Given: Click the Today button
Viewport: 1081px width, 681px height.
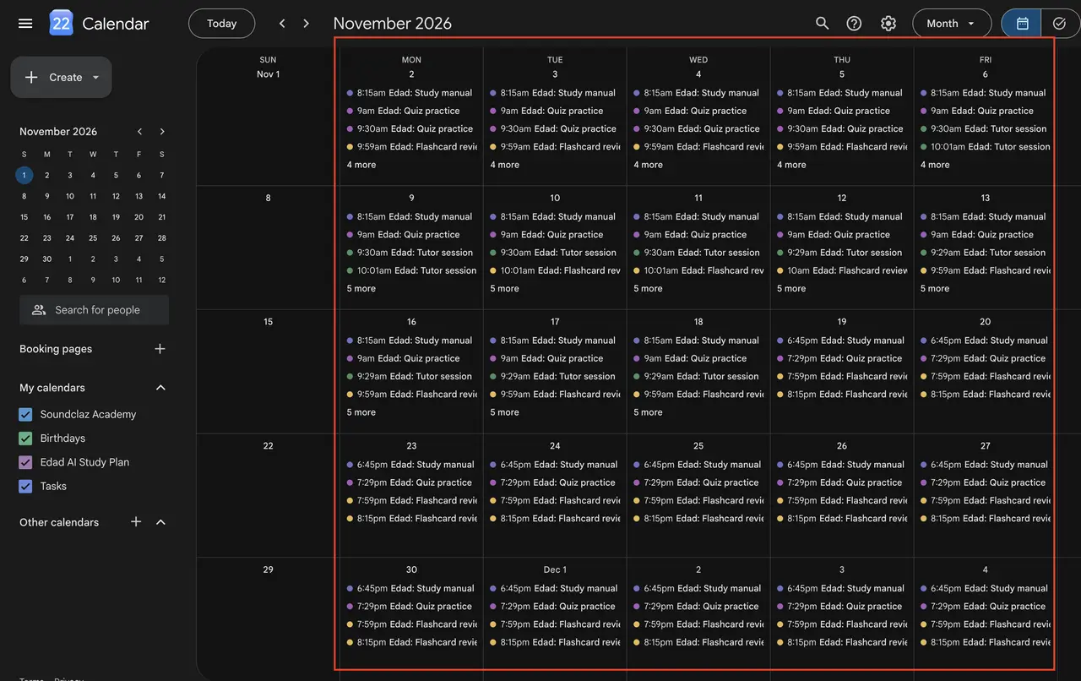Looking at the screenshot, I should coord(221,24).
